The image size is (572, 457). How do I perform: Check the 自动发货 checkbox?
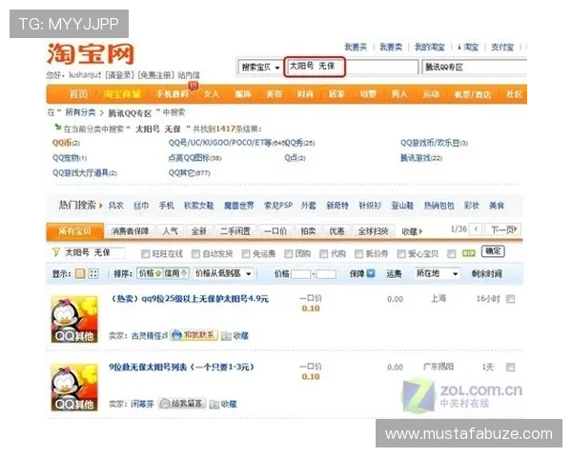point(195,253)
